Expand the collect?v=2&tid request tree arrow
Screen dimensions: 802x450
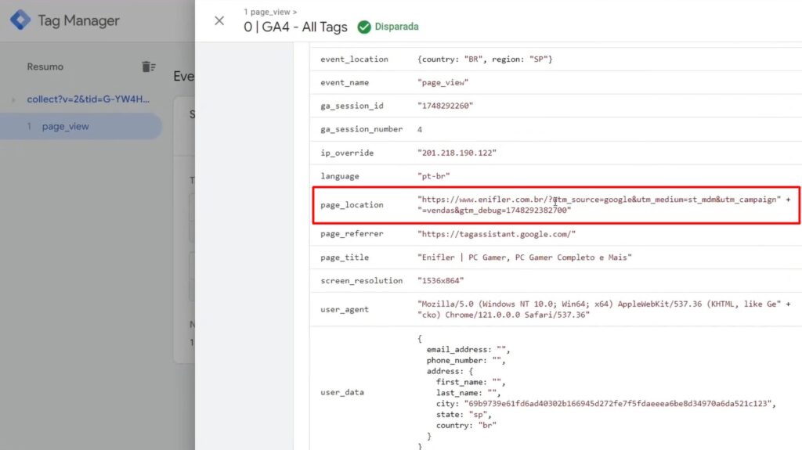(13, 99)
